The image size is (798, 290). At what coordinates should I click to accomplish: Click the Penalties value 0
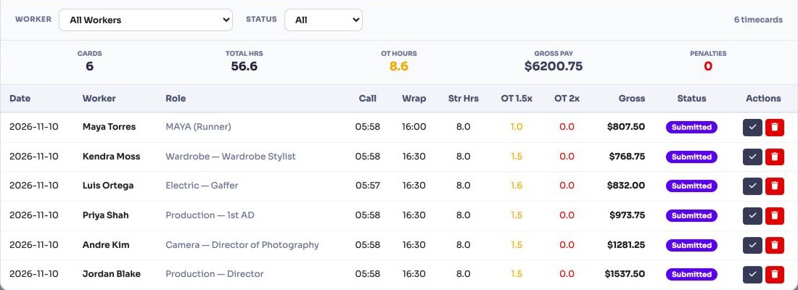[x=708, y=66]
